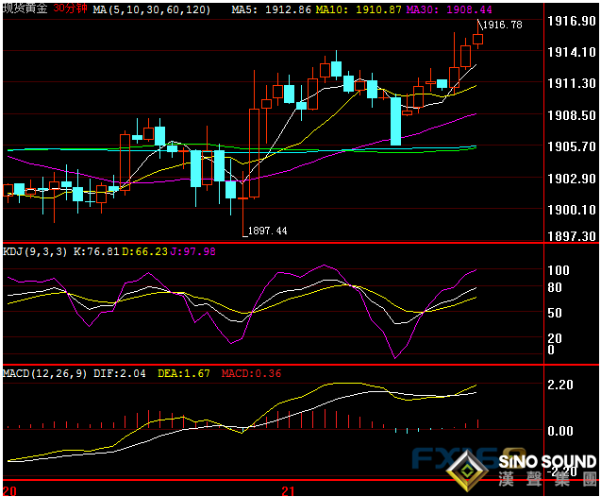This screenshot has width=601, height=497.
Task: Select the 现货黄金 instrument title
Action: pos(25,9)
